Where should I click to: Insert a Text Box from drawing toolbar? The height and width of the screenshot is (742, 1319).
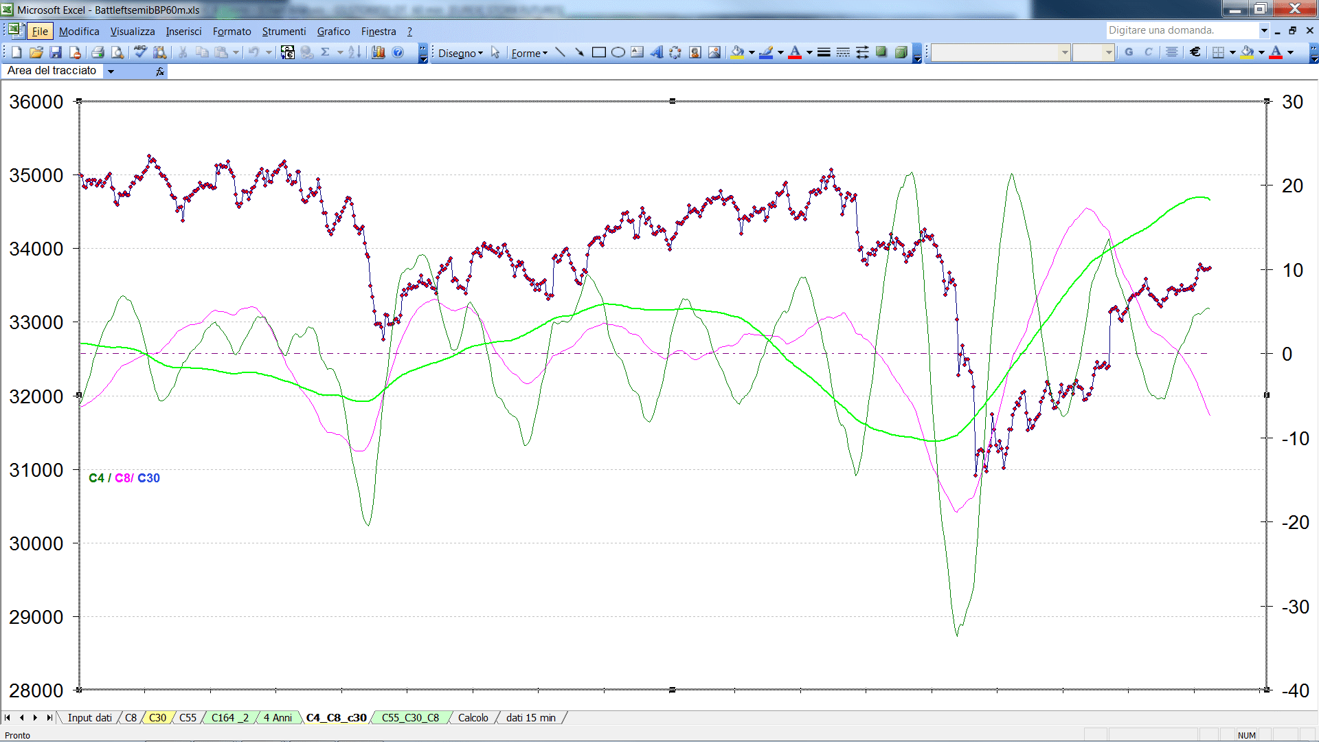(x=637, y=52)
